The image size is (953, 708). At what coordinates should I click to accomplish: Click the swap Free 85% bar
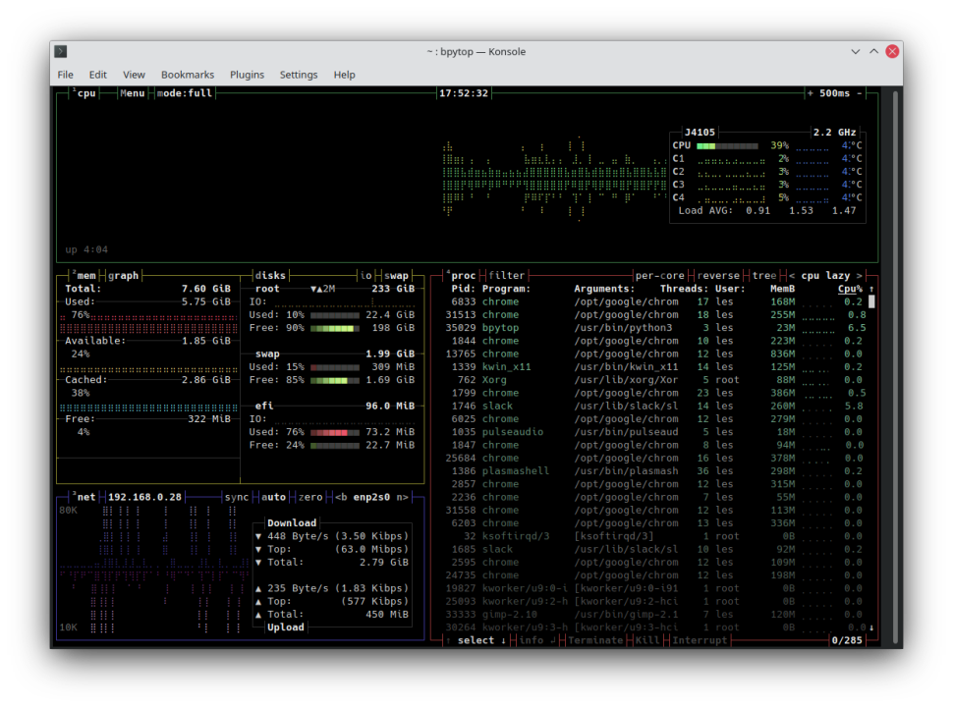click(x=335, y=380)
